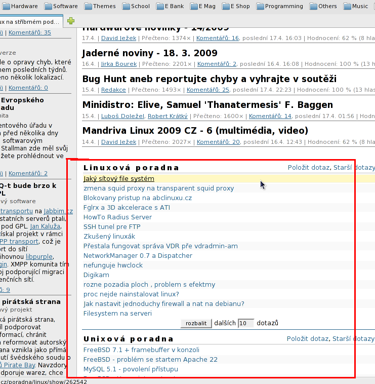
Task: Open sidebar link 'PP transport'
Action: click(19, 242)
